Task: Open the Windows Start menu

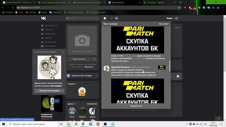Action: pos(4,124)
